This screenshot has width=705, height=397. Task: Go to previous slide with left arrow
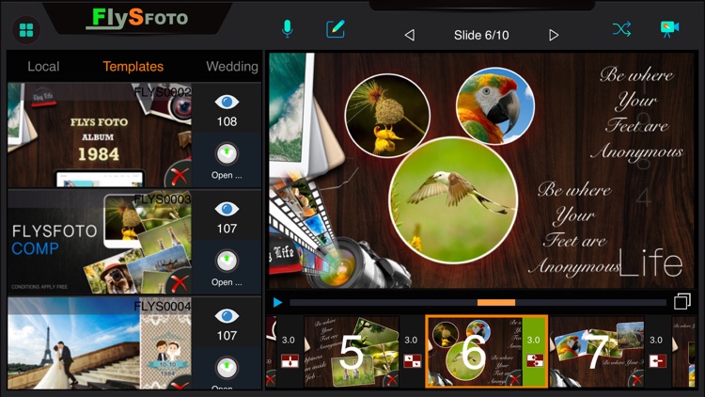pyautogui.click(x=409, y=35)
